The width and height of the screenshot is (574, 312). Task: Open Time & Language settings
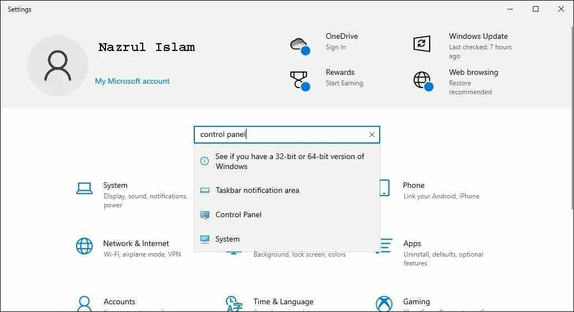pyautogui.click(x=283, y=302)
